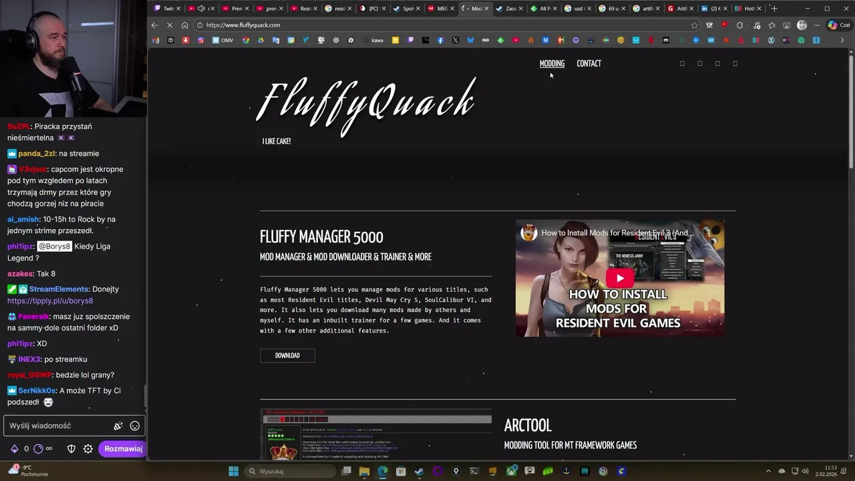855x481 pixels.
Task: Open a new browser tab
Action: pyautogui.click(x=774, y=9)
